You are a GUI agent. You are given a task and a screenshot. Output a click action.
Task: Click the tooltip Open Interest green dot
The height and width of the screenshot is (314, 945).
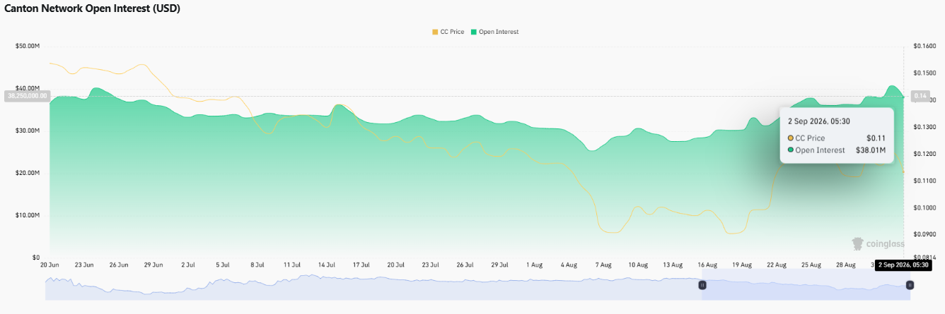(791, 150)
